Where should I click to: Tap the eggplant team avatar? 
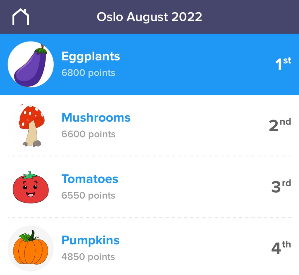coord(31,64)
